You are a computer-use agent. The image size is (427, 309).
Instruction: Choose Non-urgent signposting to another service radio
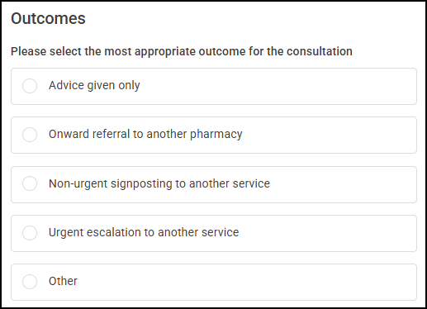[30, 183]
